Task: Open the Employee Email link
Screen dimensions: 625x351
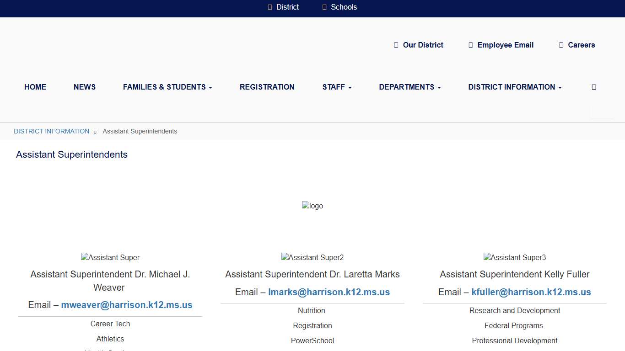Action: (501, 45)
